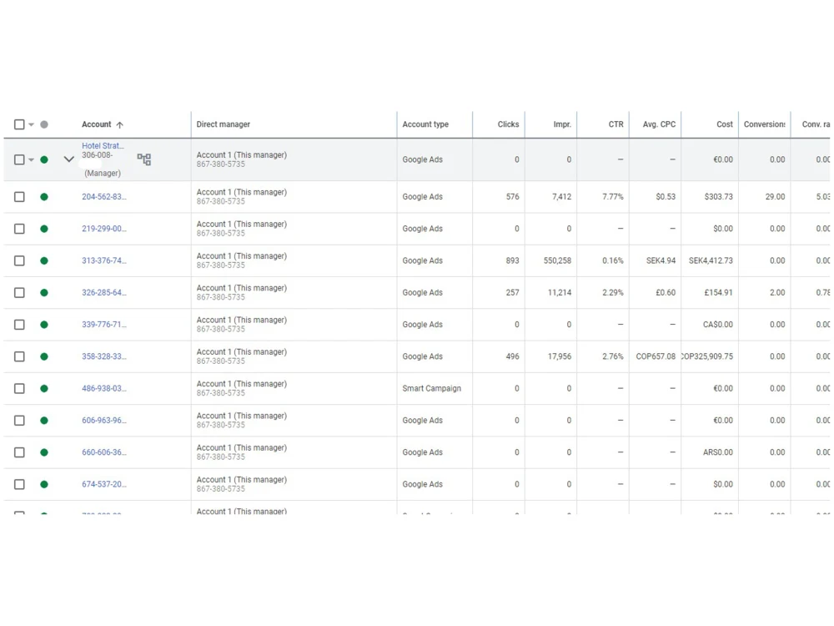Open account link 339-776-71

pyautogui.click(x=104, y=325)
